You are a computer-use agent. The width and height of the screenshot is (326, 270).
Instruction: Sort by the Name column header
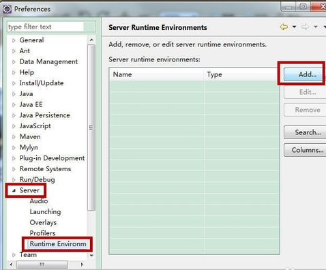tap(157, 74)
